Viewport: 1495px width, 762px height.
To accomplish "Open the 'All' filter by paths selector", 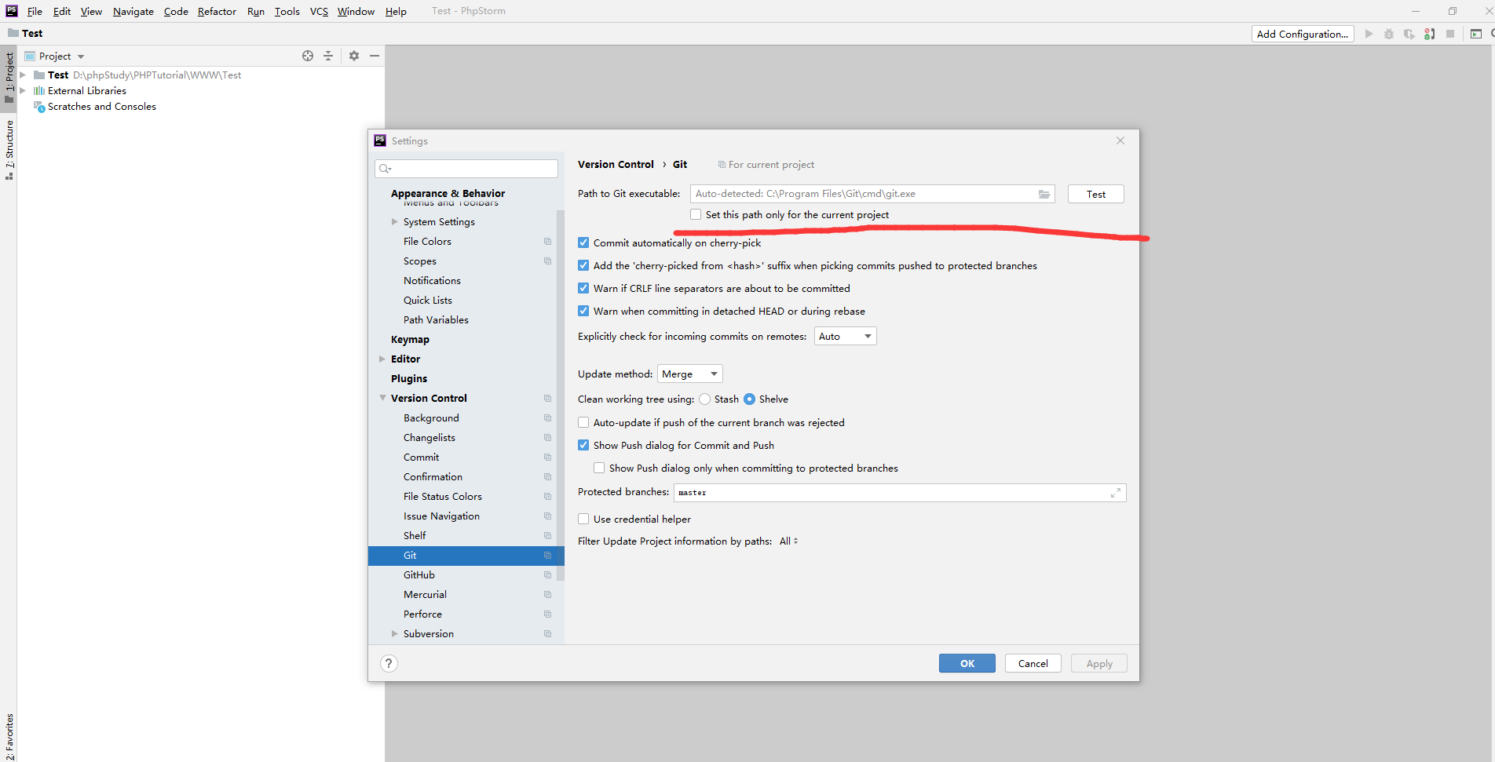I will pyautogui.click(x=788, y=541).
